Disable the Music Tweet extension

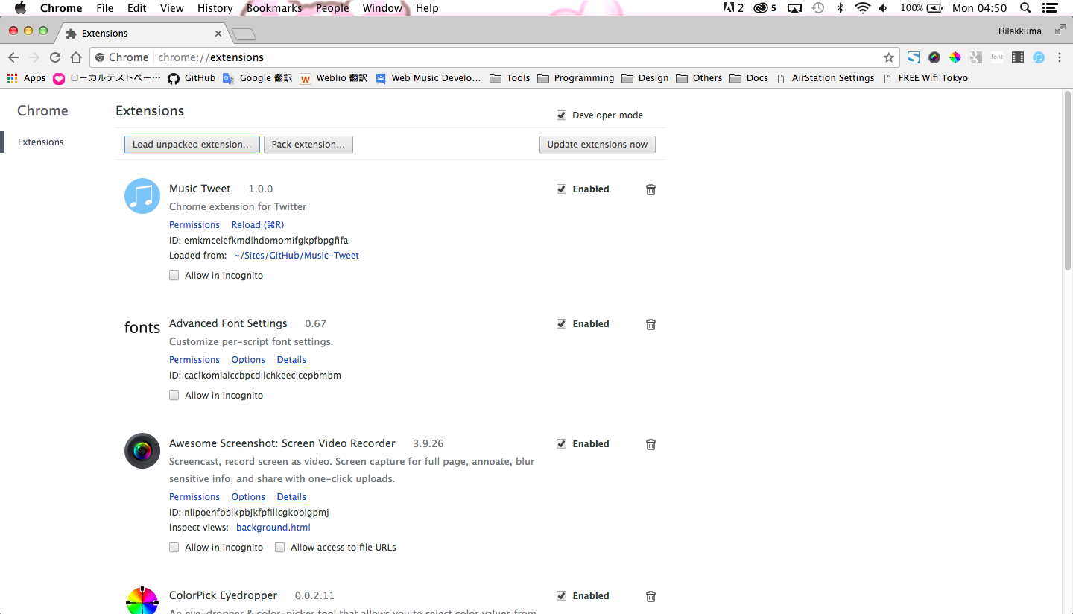pyautogui.click(x=561, y=189)
